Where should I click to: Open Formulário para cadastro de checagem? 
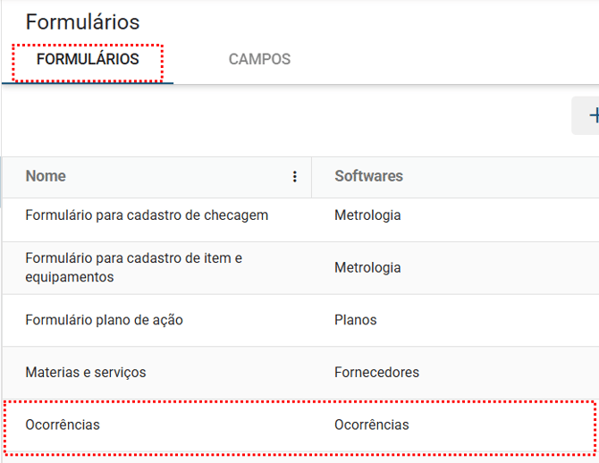coord(147,215)
